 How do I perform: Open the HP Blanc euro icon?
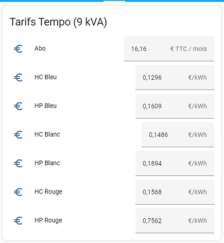tap(18, 163)
